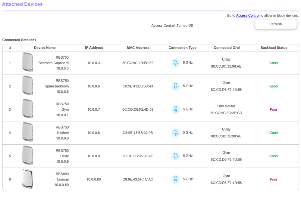The width and height of the screenshot is (301, 197).
Task: Click MAC address 80:CC:9C:2D:FC:62
Action: coord(138,63)
